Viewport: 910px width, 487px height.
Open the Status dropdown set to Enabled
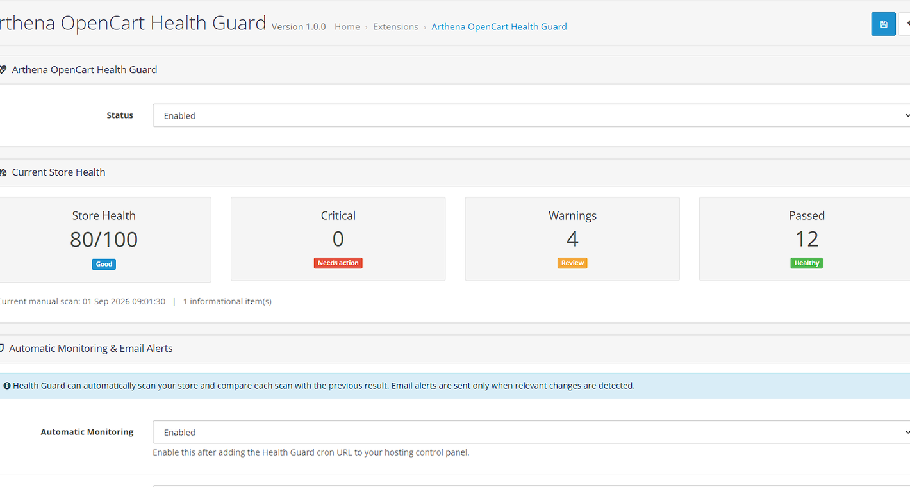click(531, 115)
